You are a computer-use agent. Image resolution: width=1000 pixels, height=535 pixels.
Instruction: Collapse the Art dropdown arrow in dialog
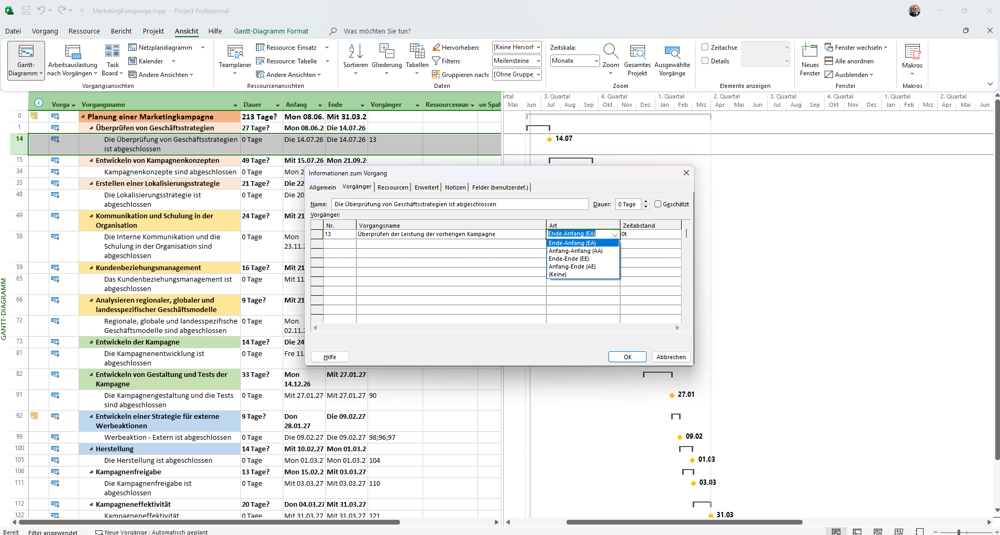click(615, 235)
